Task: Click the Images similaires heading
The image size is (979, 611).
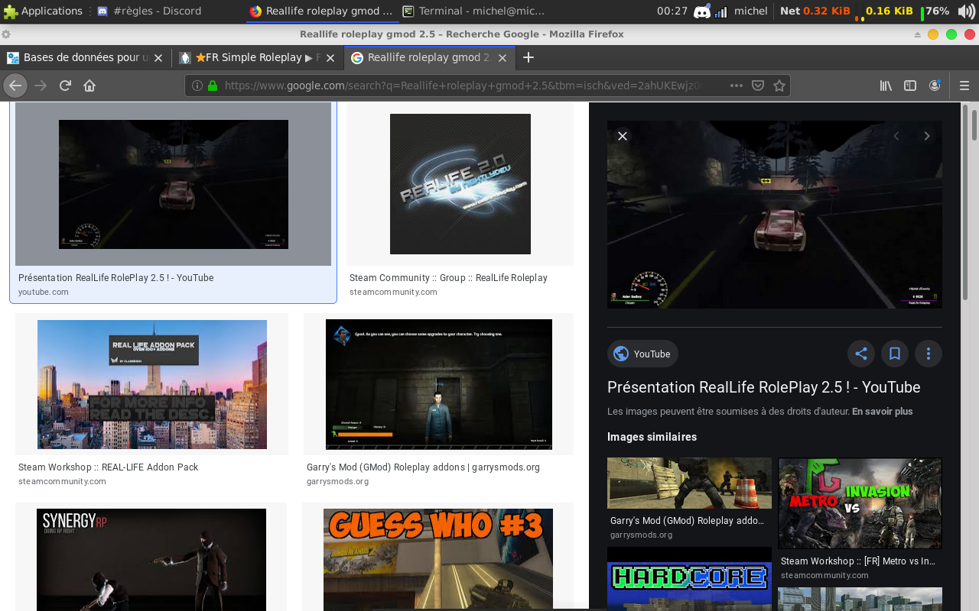Action: 652,437
